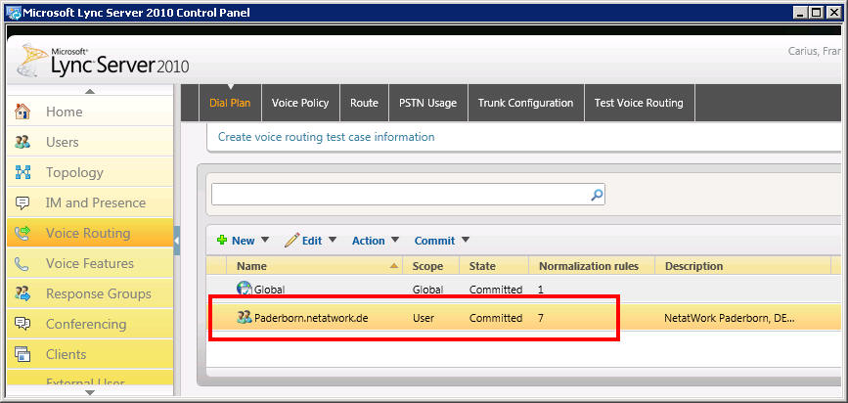Open the Topology section
Viewport: 848px width, 403px height.
tap(90, 172)
